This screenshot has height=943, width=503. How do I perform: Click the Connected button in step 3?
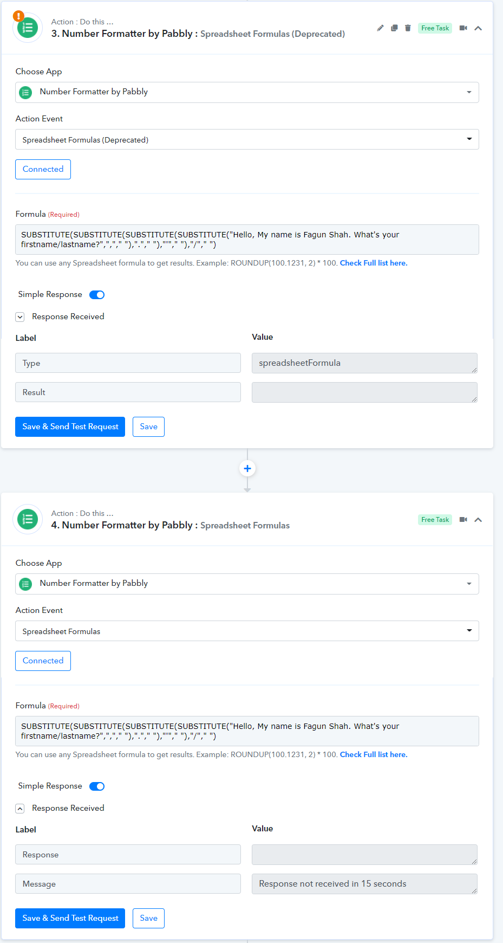click(x=43, y=169)
